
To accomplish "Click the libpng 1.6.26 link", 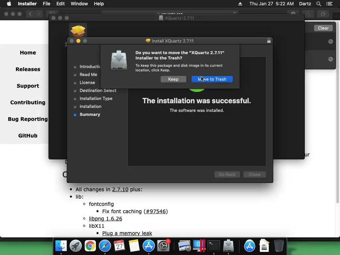I will pyautogui.click(x=105, y=218).
